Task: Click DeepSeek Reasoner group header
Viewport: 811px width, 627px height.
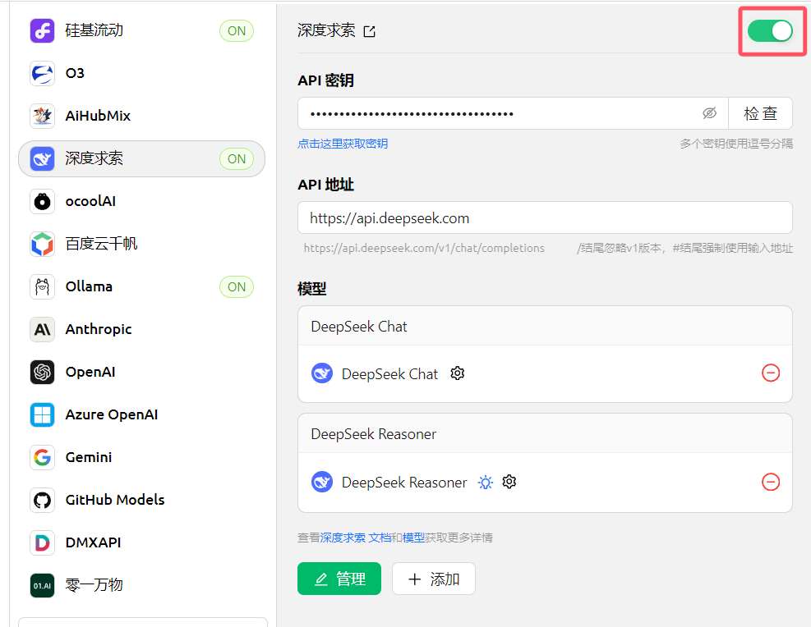Action: pyautogui.click(x=545, y=433)
